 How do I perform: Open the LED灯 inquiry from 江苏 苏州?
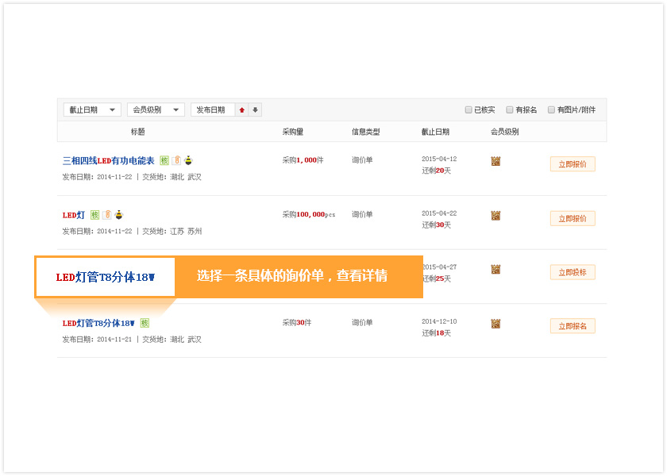pos(74,215)
